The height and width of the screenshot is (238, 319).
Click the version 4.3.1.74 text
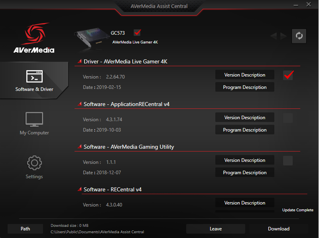tap(114, 120)
